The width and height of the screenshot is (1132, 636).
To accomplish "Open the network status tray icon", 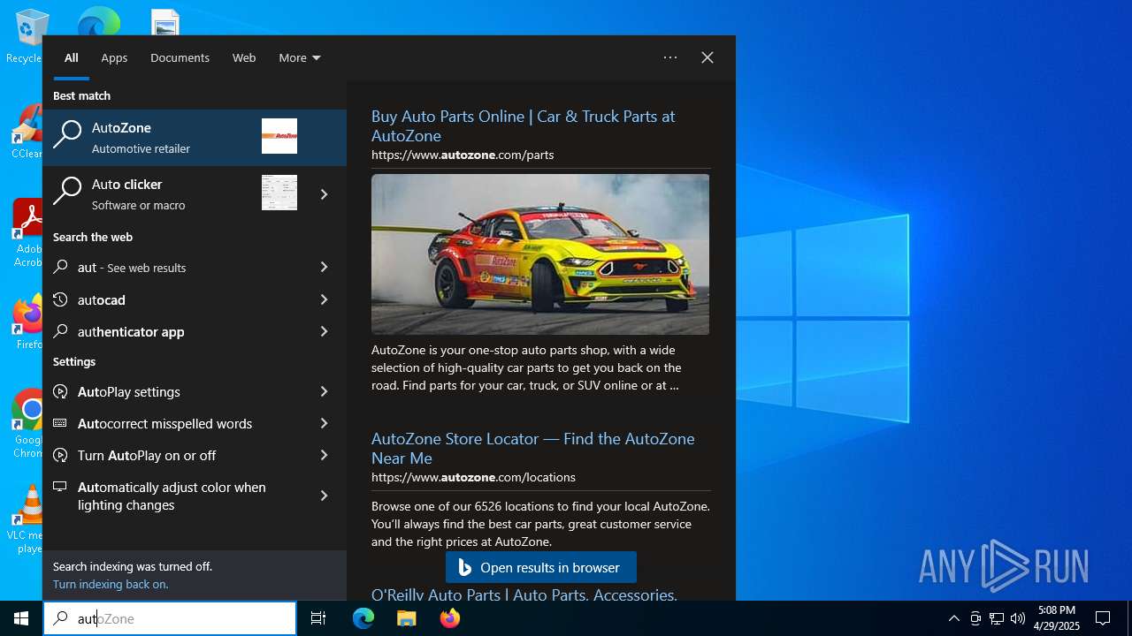I will [997, 618].
